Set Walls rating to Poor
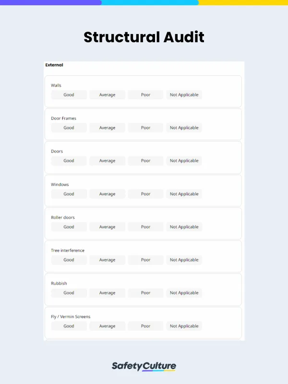Screen dimensions: 288x384 (x=145, y=95)
